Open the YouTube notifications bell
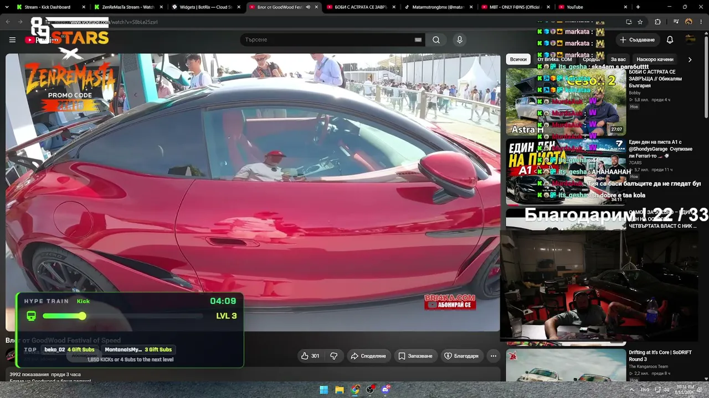709x398 pixels. pyautogui.click(x=670, y=40)
